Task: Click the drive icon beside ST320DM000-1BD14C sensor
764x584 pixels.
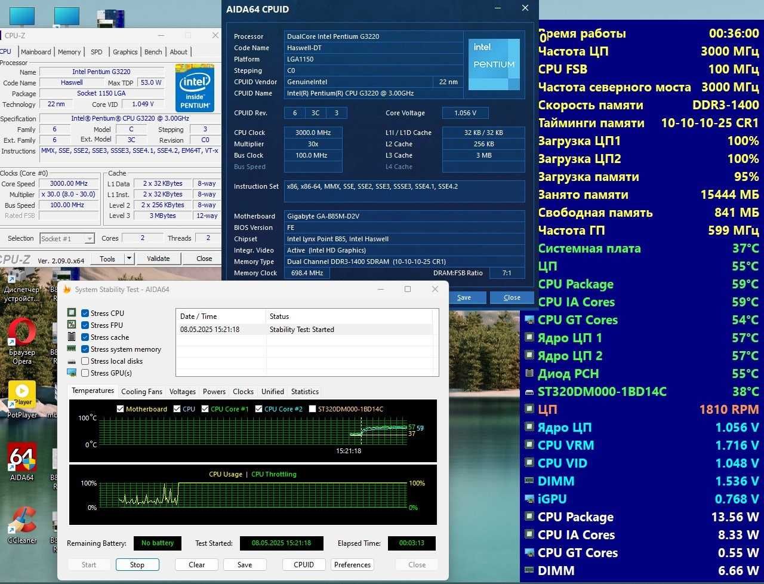Action: tap(529, 392)
